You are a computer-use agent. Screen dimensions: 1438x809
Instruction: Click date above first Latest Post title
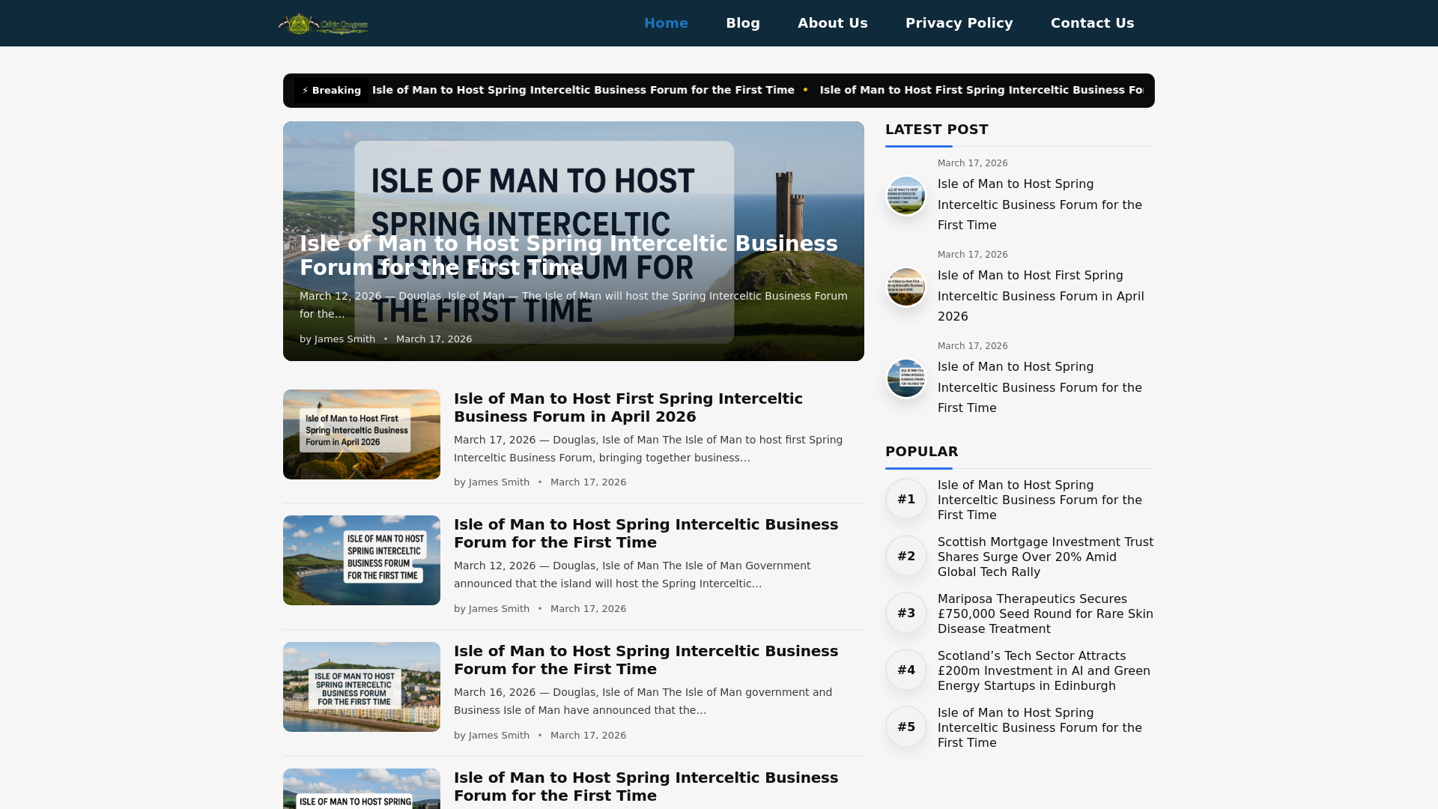click(x=972, y=163)
